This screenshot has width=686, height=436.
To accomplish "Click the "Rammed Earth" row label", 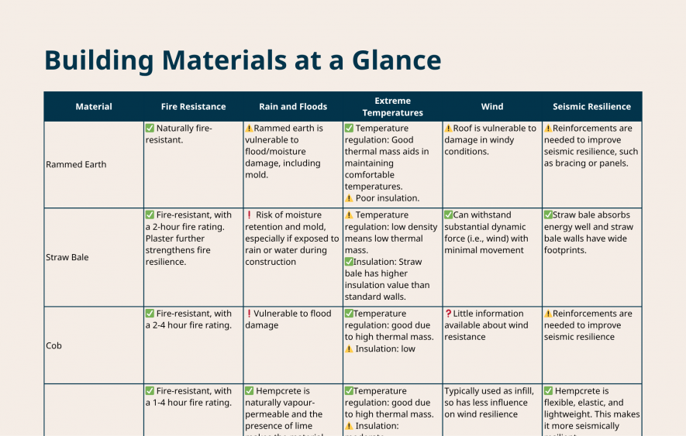I will 76,164.
